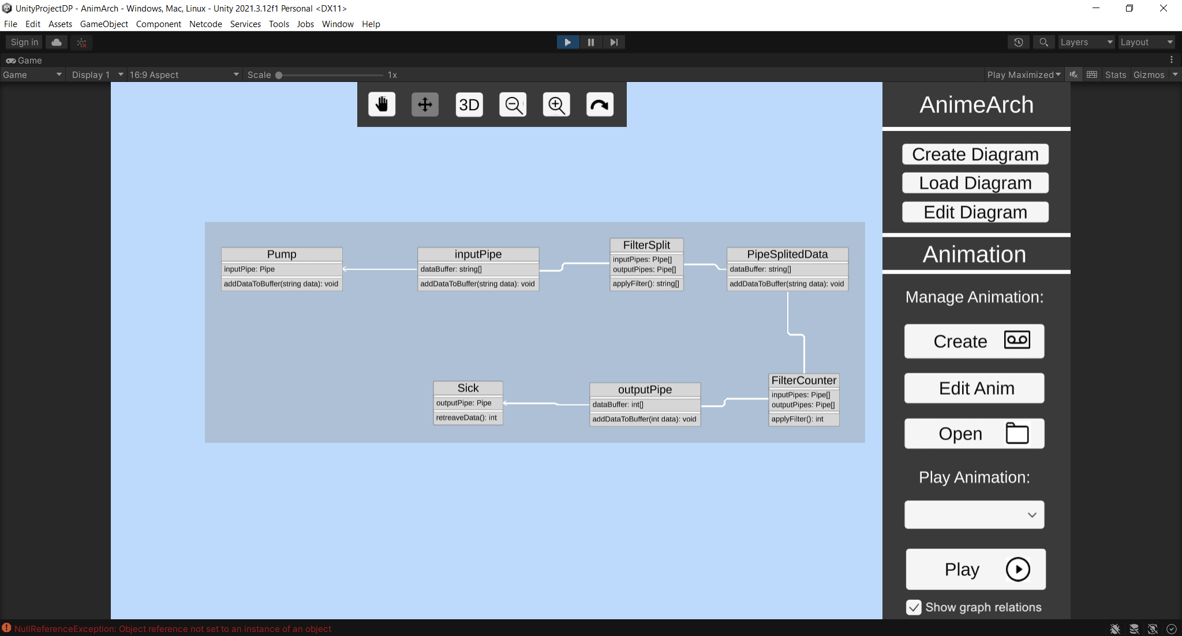Expand the Play Animation dropdown
The image size is (1182, 636).
pyautogui.click(x=974, y=515)
